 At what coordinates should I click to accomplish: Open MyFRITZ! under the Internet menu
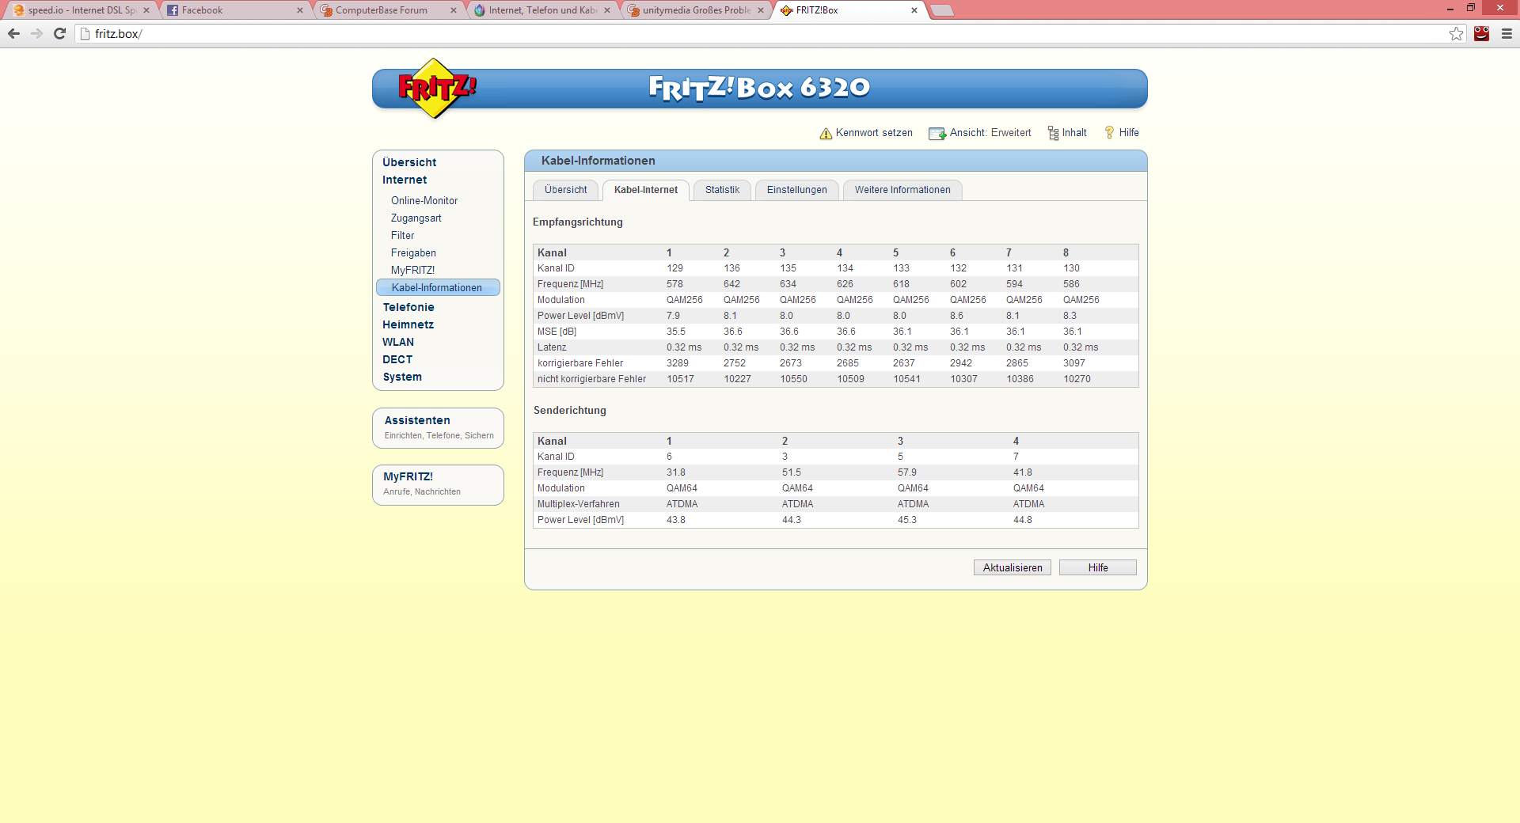click(412, 271)
